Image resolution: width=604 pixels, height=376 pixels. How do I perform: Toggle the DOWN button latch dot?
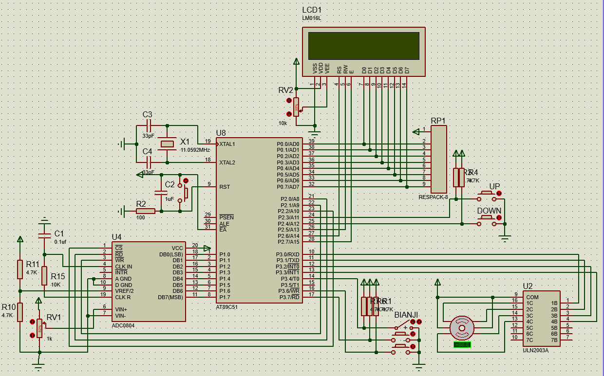pos(499,217)
